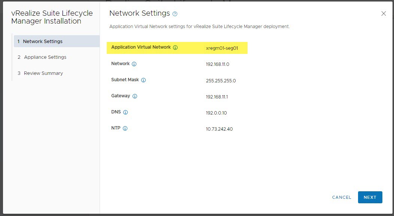Open the Review Summary step
Screen dimensions: 394x216
click(x=43, y=73)
